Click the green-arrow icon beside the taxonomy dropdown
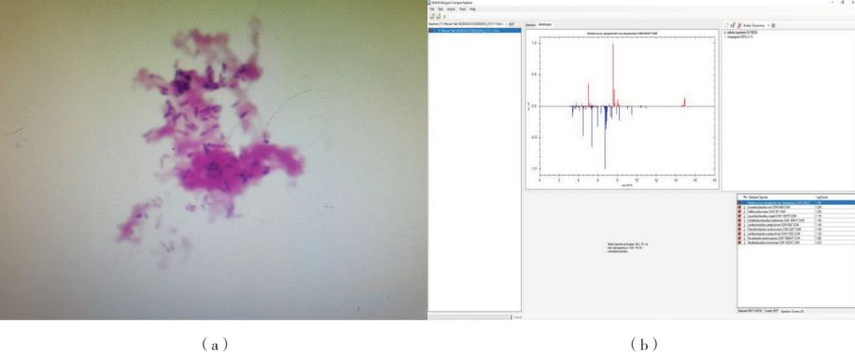This screenshot has width=855, height=352. pos(732,25)
